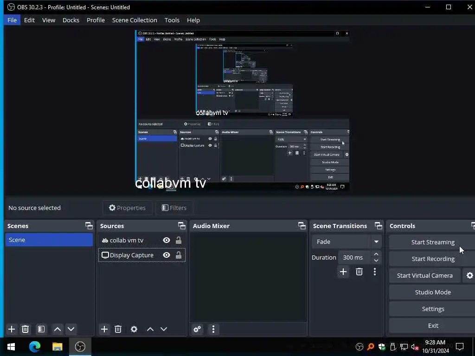Click OBS tray icon in system tray

[359, 347]
